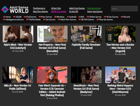140x106 pixels.
Task: Open the Nothing Weird Happens Here thumbnail
Action: coord(120,75)
